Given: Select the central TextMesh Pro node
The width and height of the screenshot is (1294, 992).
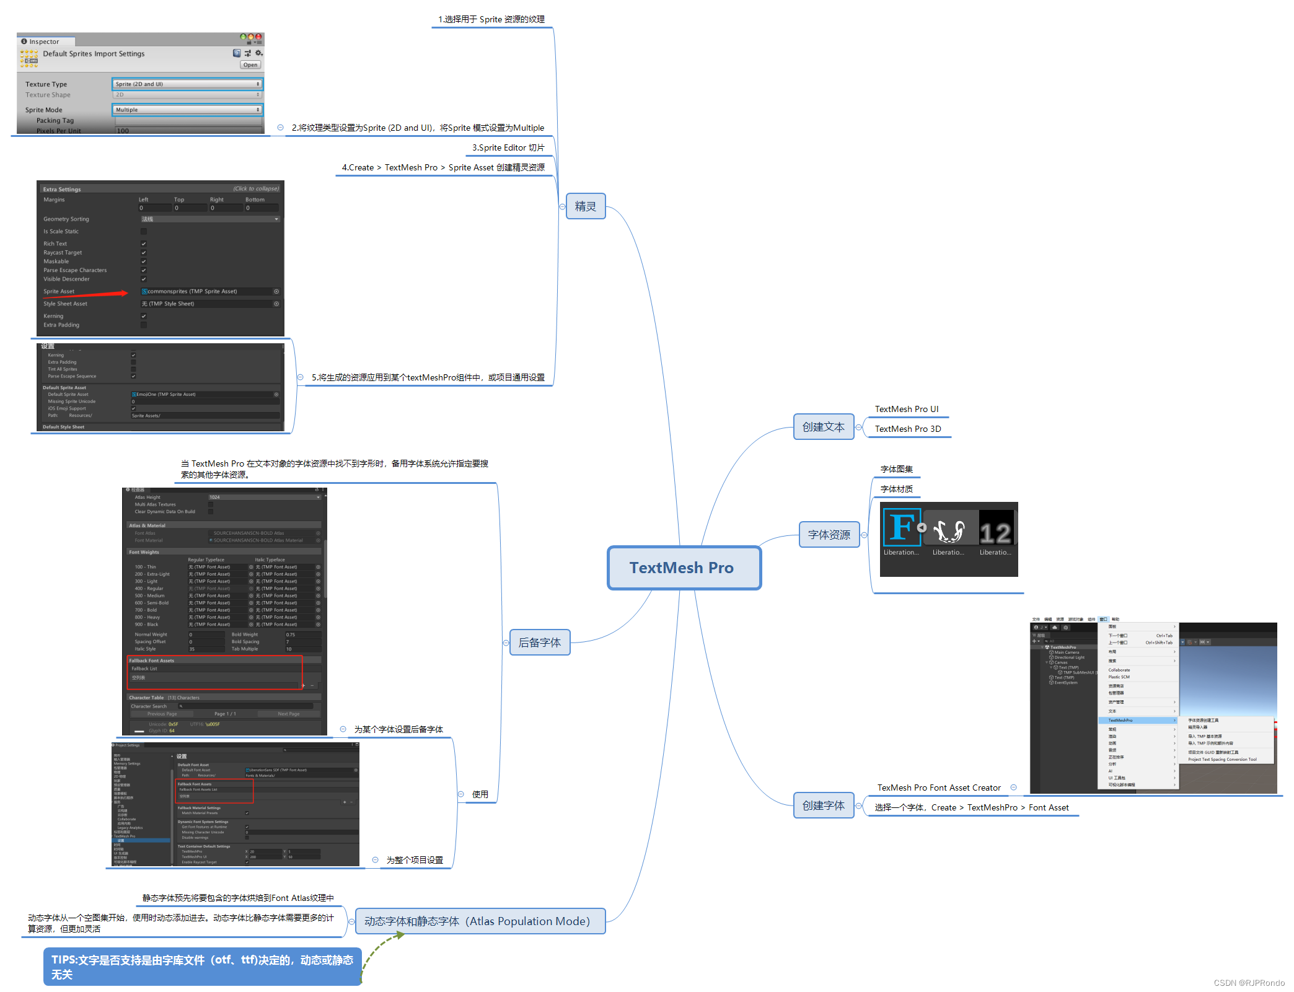Looking at the screenshot, I should pos(684,568).
